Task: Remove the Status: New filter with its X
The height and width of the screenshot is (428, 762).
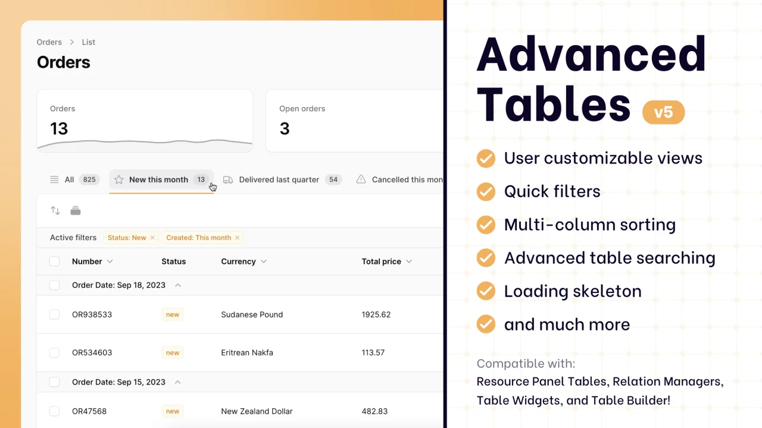Action: click(152, 237)
